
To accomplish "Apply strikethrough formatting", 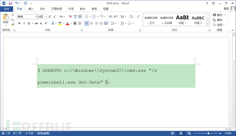I will 36,23.
